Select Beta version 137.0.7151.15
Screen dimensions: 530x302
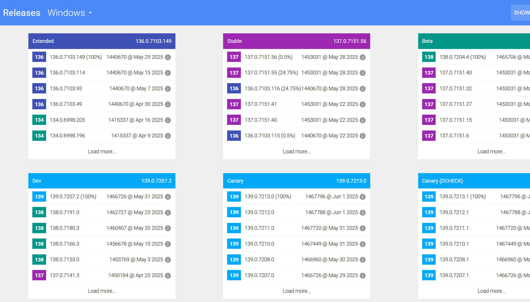[x=456, y=120]
